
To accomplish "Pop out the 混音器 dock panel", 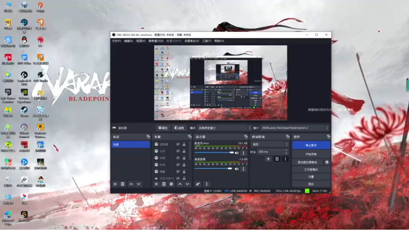I will pos(246,136).
